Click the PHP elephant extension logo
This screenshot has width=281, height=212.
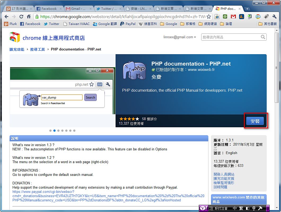pyautogui.click(x=134, y=70)
